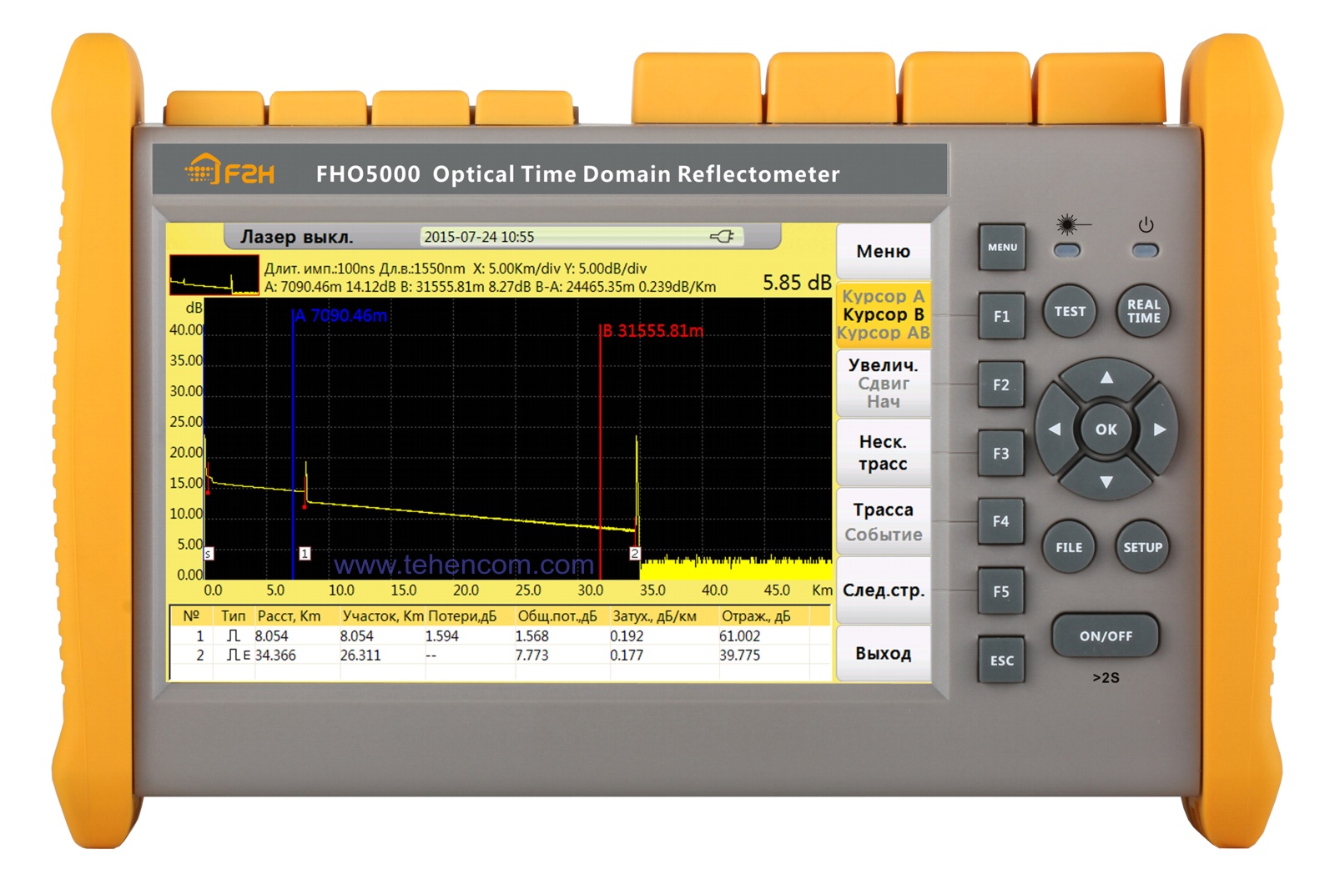This screenshot has width=1335, height=884.
Task: Click the F2H brand logo
Action: [x=229, y=170]
